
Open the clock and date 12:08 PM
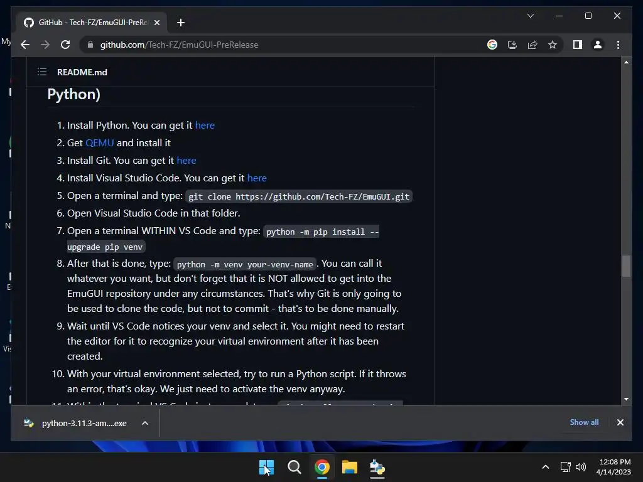613,467
